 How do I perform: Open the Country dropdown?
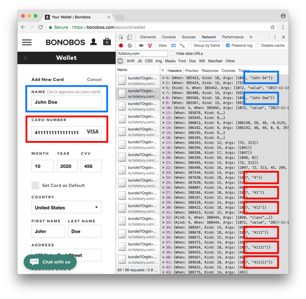point(67,208)
